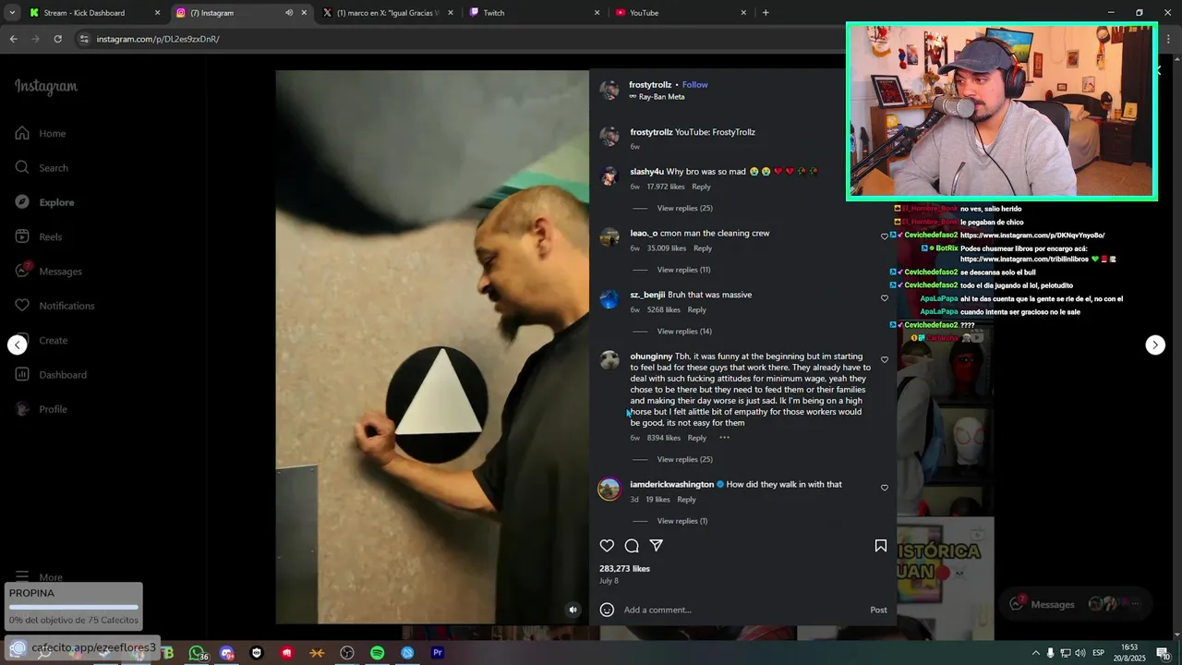
Task: Switch to the marco en X tab
Action: click(x=388, y=13)
